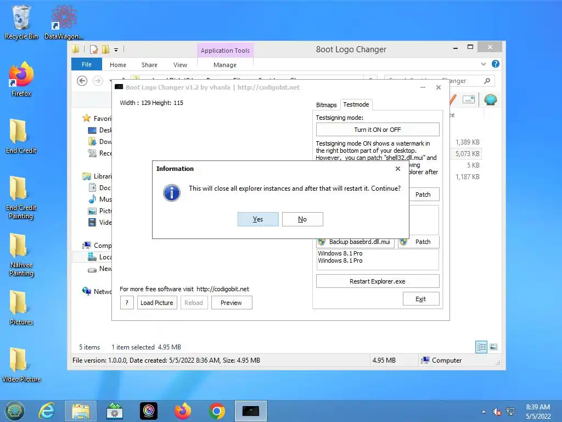
Task: Launch Firefox from the taskbar
Action: pyautogui.click(x=183, y=411)
